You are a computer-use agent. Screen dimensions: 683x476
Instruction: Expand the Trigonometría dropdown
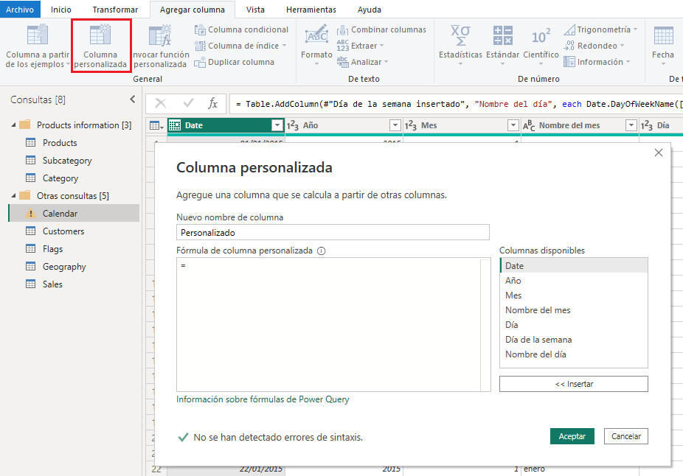(x=602, y=29)
